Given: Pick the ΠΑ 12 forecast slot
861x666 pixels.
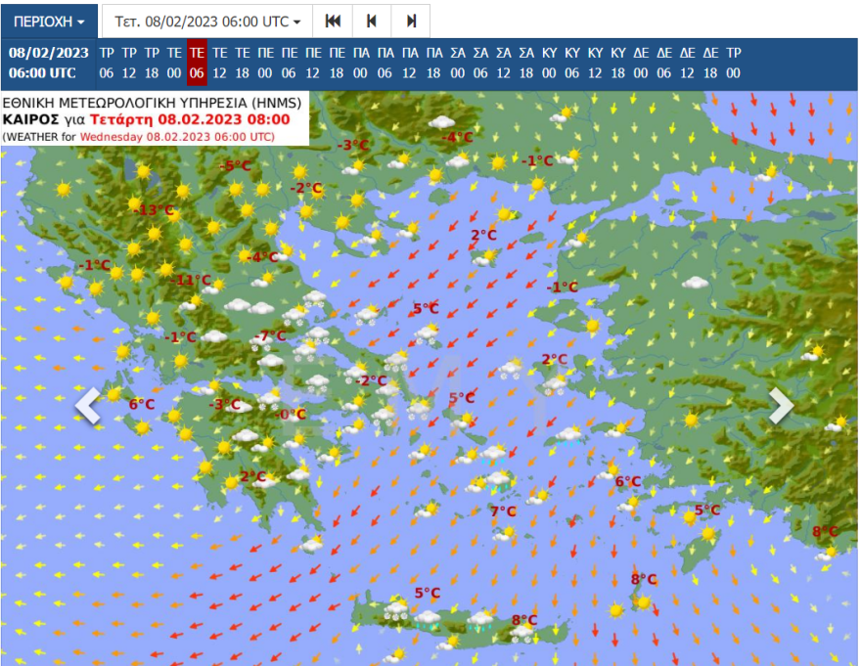Looking at the screenshot, I should point(409,63).
